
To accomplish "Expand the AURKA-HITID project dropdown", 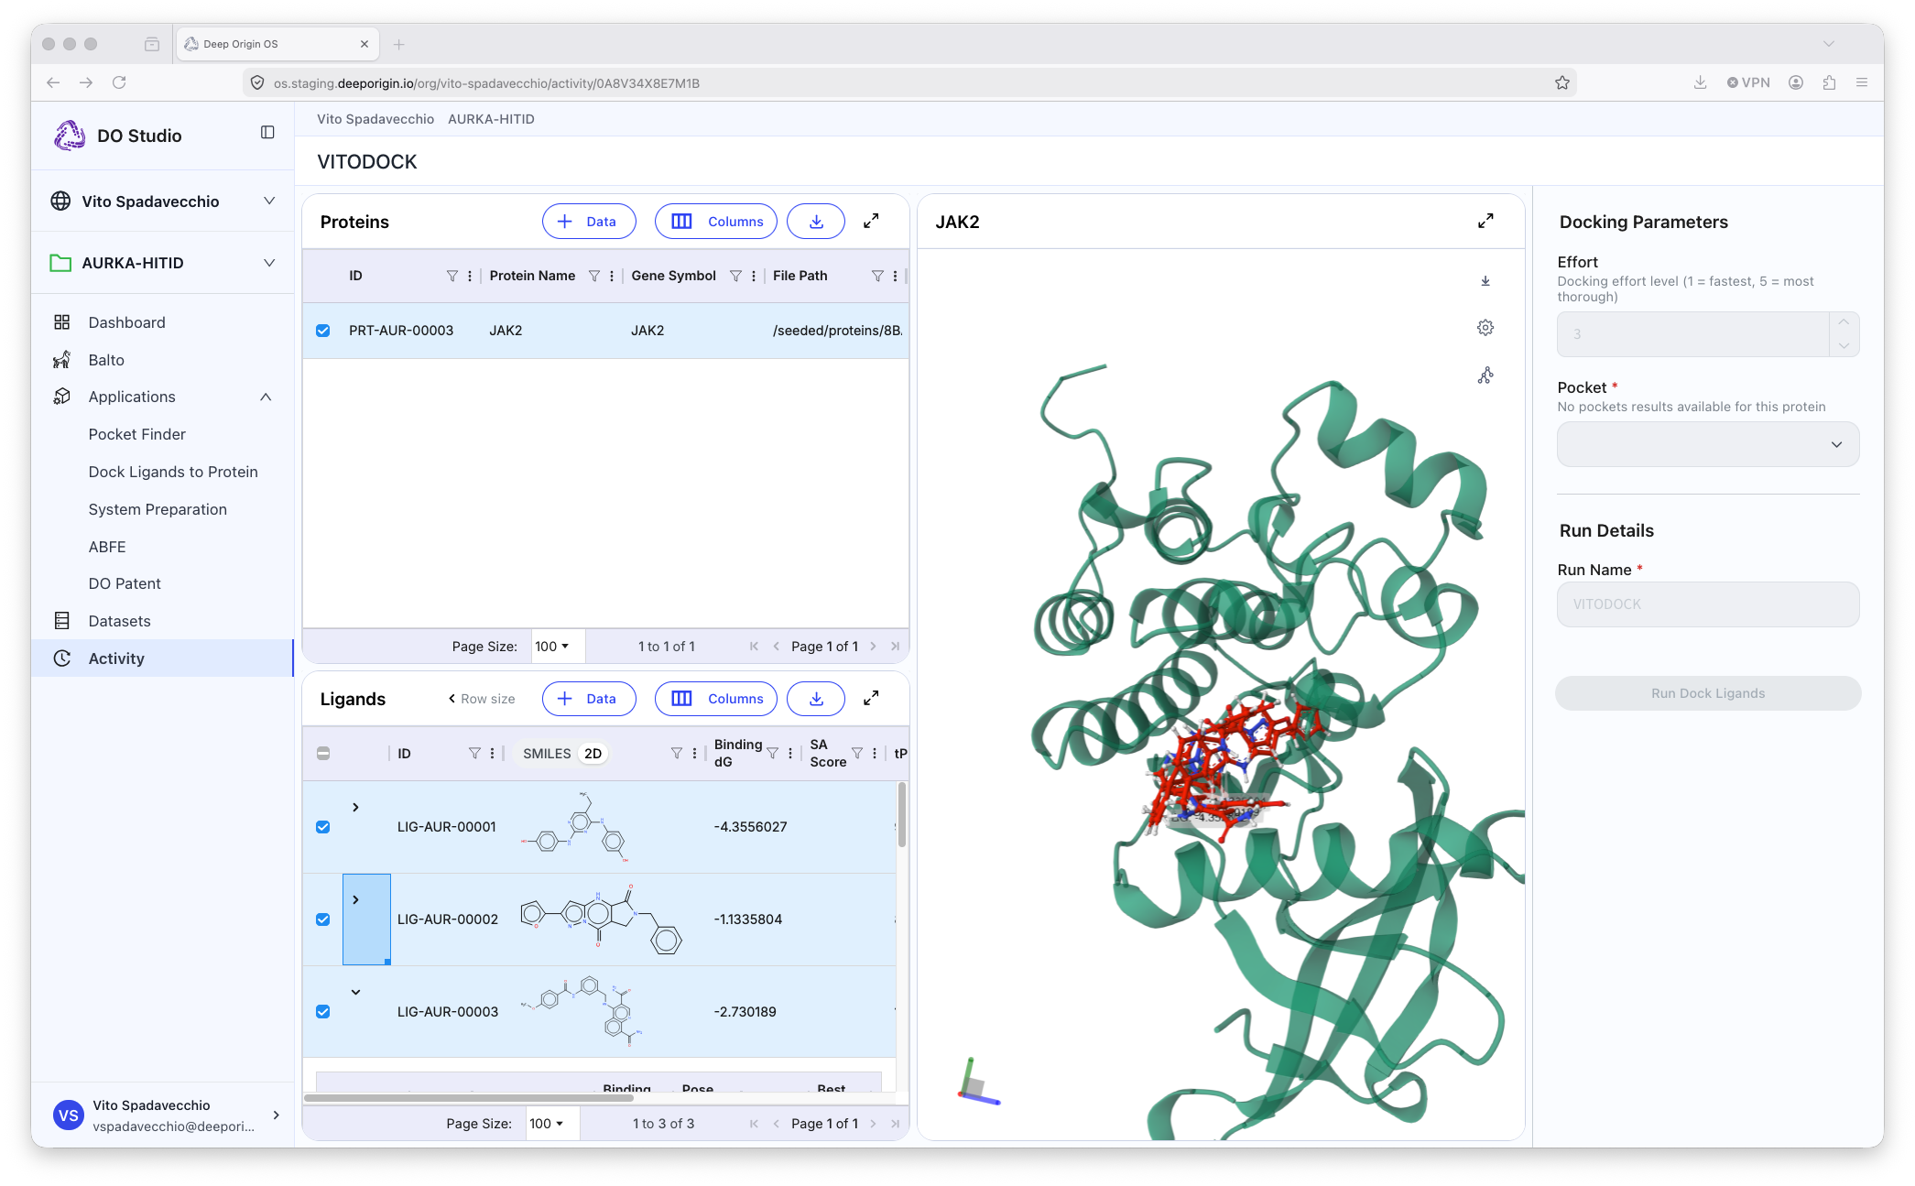I will pyautogui.click(x=269, y=263).
